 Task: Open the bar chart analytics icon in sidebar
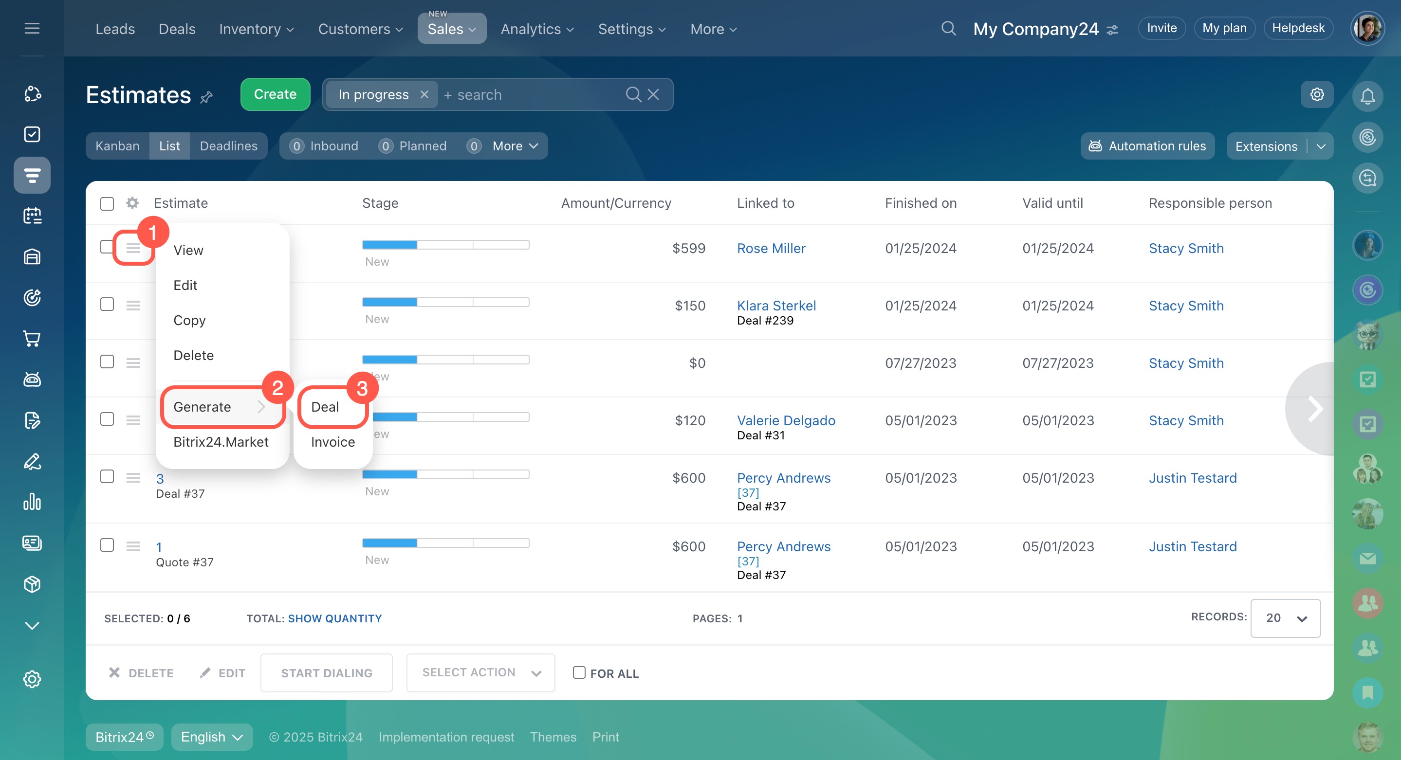click(32, 502)
